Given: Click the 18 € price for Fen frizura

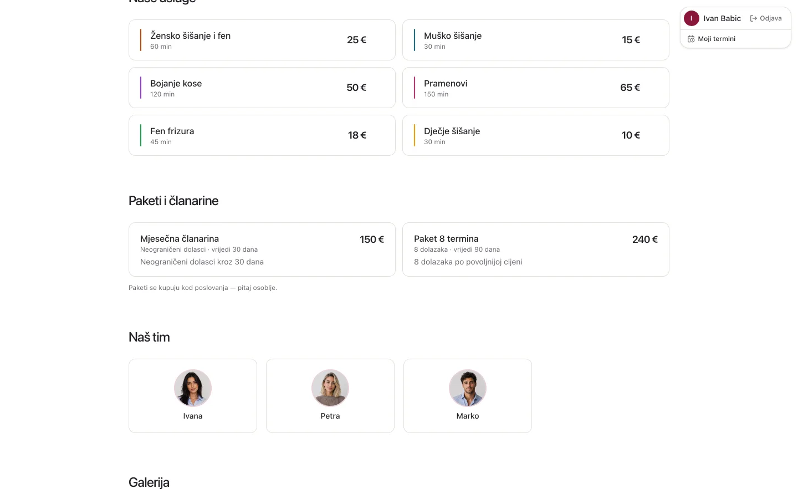Looking at the screenshot, I should click(x=357, y=135).
